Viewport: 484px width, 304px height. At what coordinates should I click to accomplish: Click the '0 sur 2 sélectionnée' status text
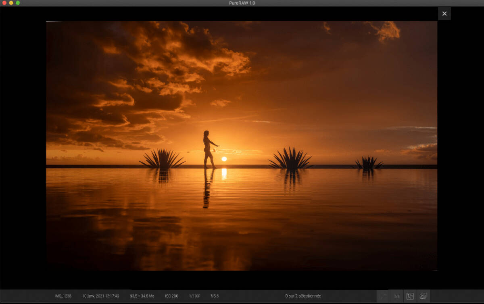click(303, 296)
